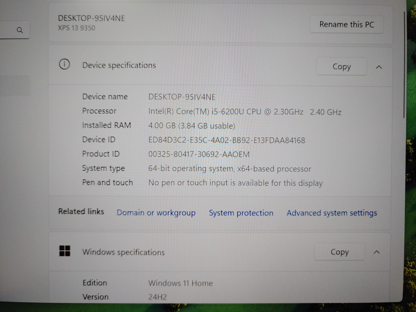Collapse the Device specifications section
The image size is (416, 312).
pyautogui.click(x=379, y=67)
